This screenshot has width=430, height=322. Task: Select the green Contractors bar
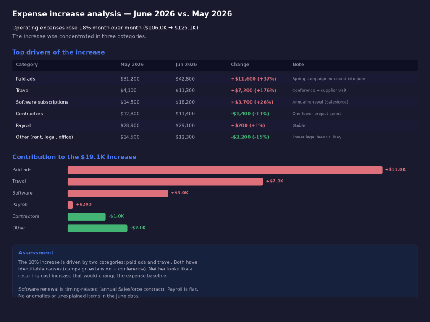click(87, 216)
